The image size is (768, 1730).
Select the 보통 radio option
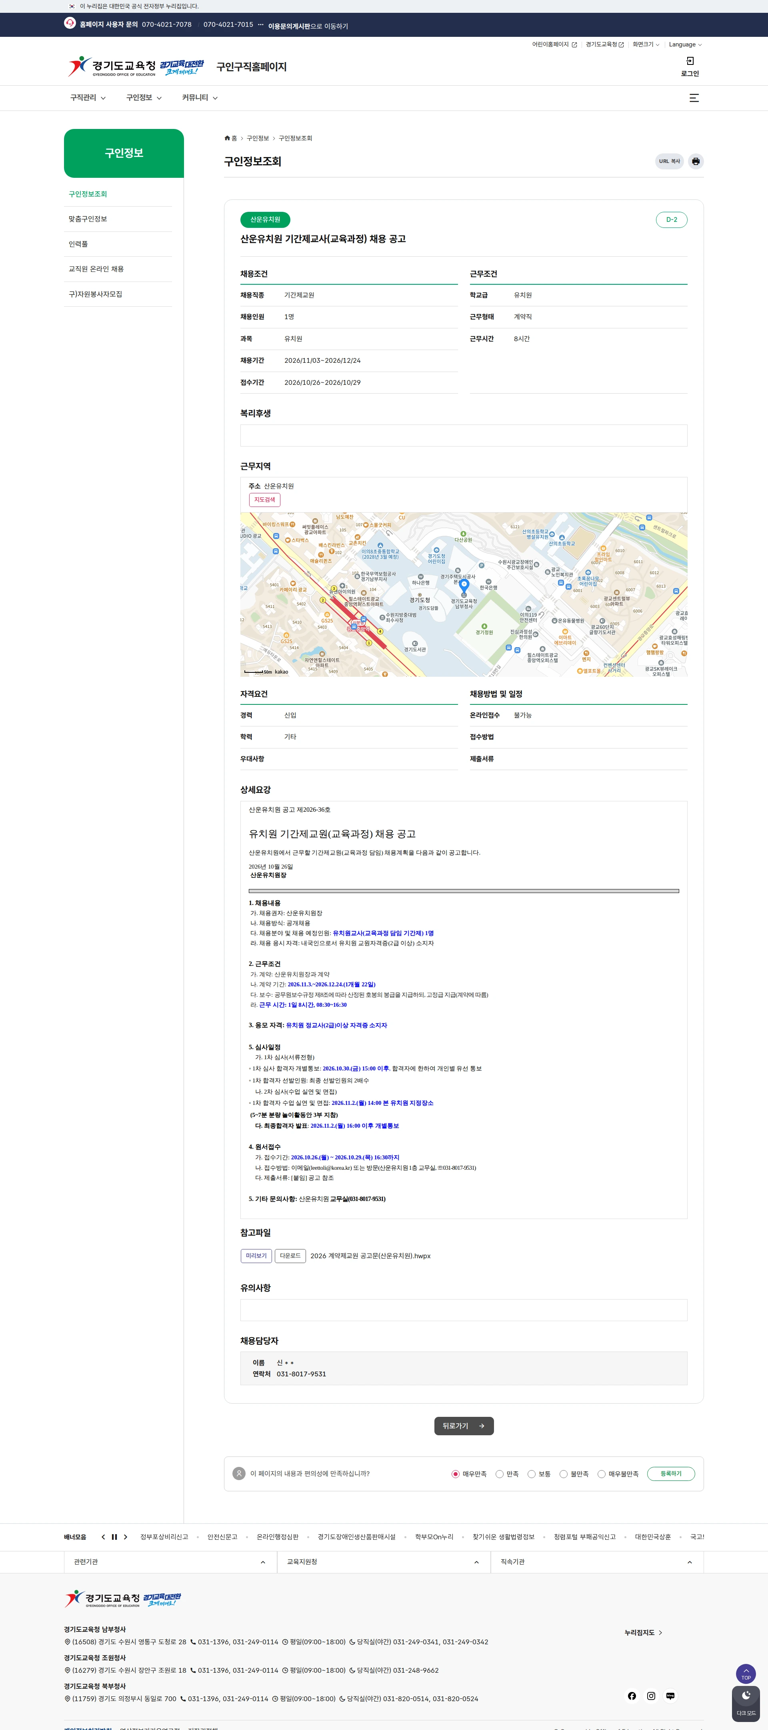tap(531, 1474)
